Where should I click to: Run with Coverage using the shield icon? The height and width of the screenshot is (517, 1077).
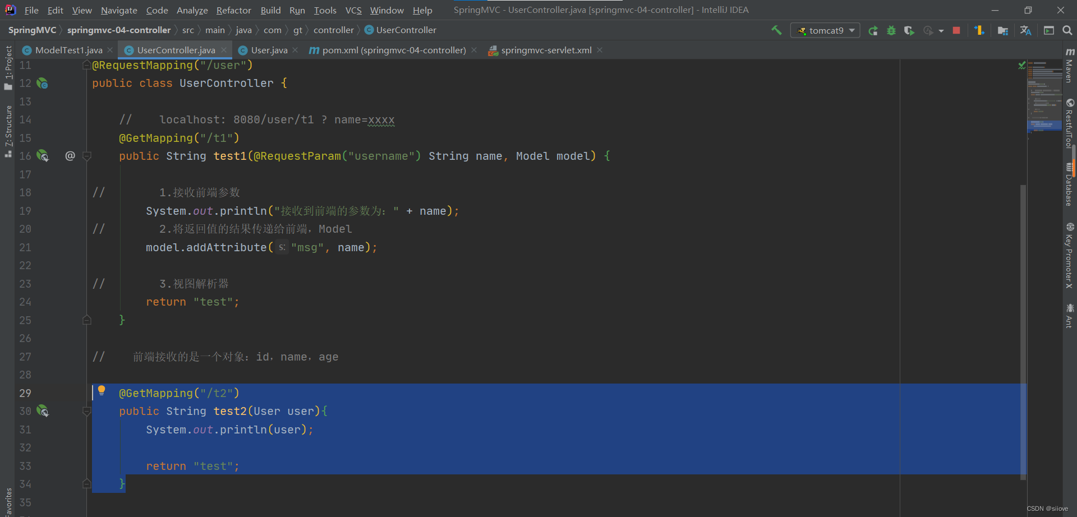[x=909, y=30]
